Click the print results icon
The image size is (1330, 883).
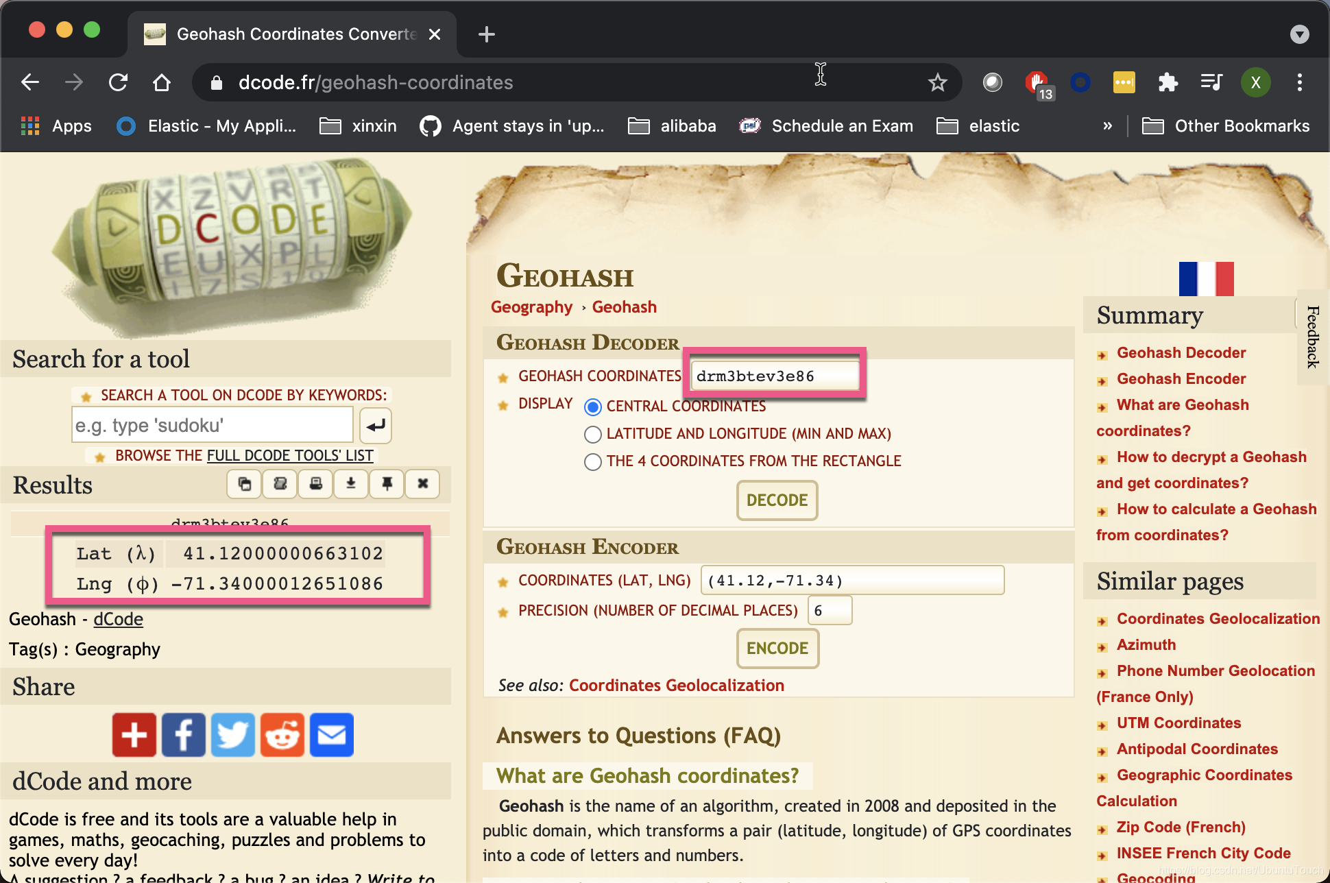point(316,485)
